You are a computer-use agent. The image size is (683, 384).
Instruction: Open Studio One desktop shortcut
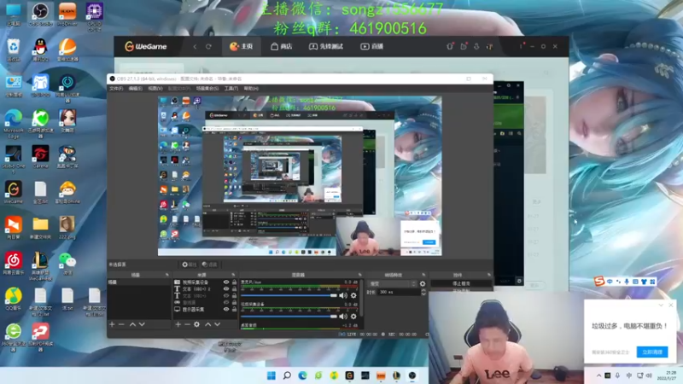coord(14,159)
